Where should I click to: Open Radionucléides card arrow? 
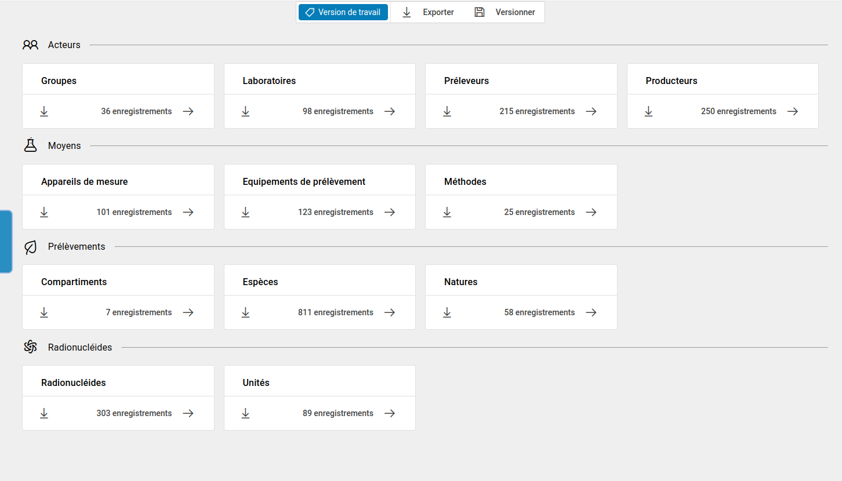[188, 413]
